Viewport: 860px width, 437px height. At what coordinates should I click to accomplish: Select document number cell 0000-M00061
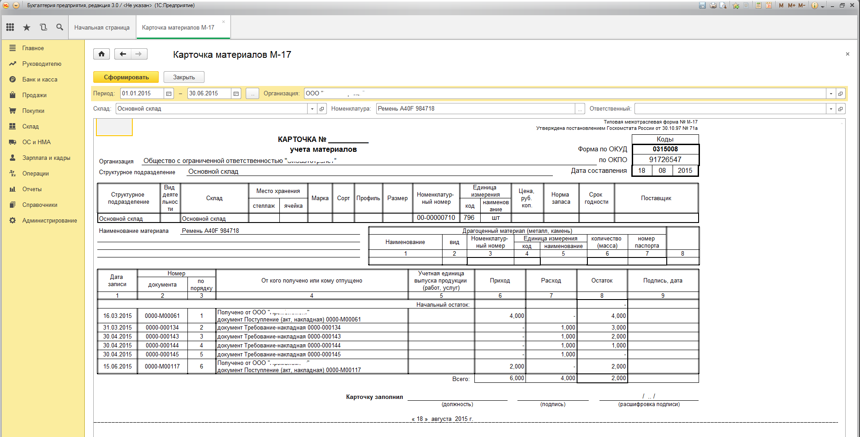(x=162, y=316)
